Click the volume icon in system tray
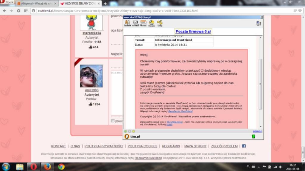 pos(281,167)
